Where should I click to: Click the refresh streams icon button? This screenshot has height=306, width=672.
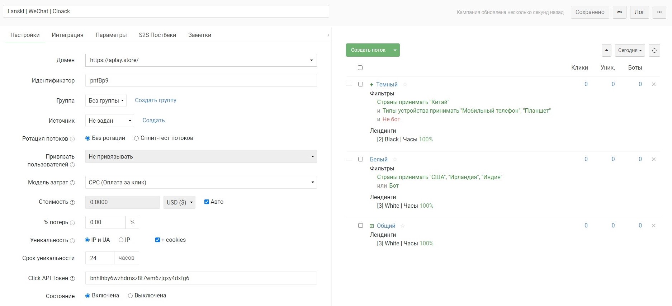pos(654,50)
